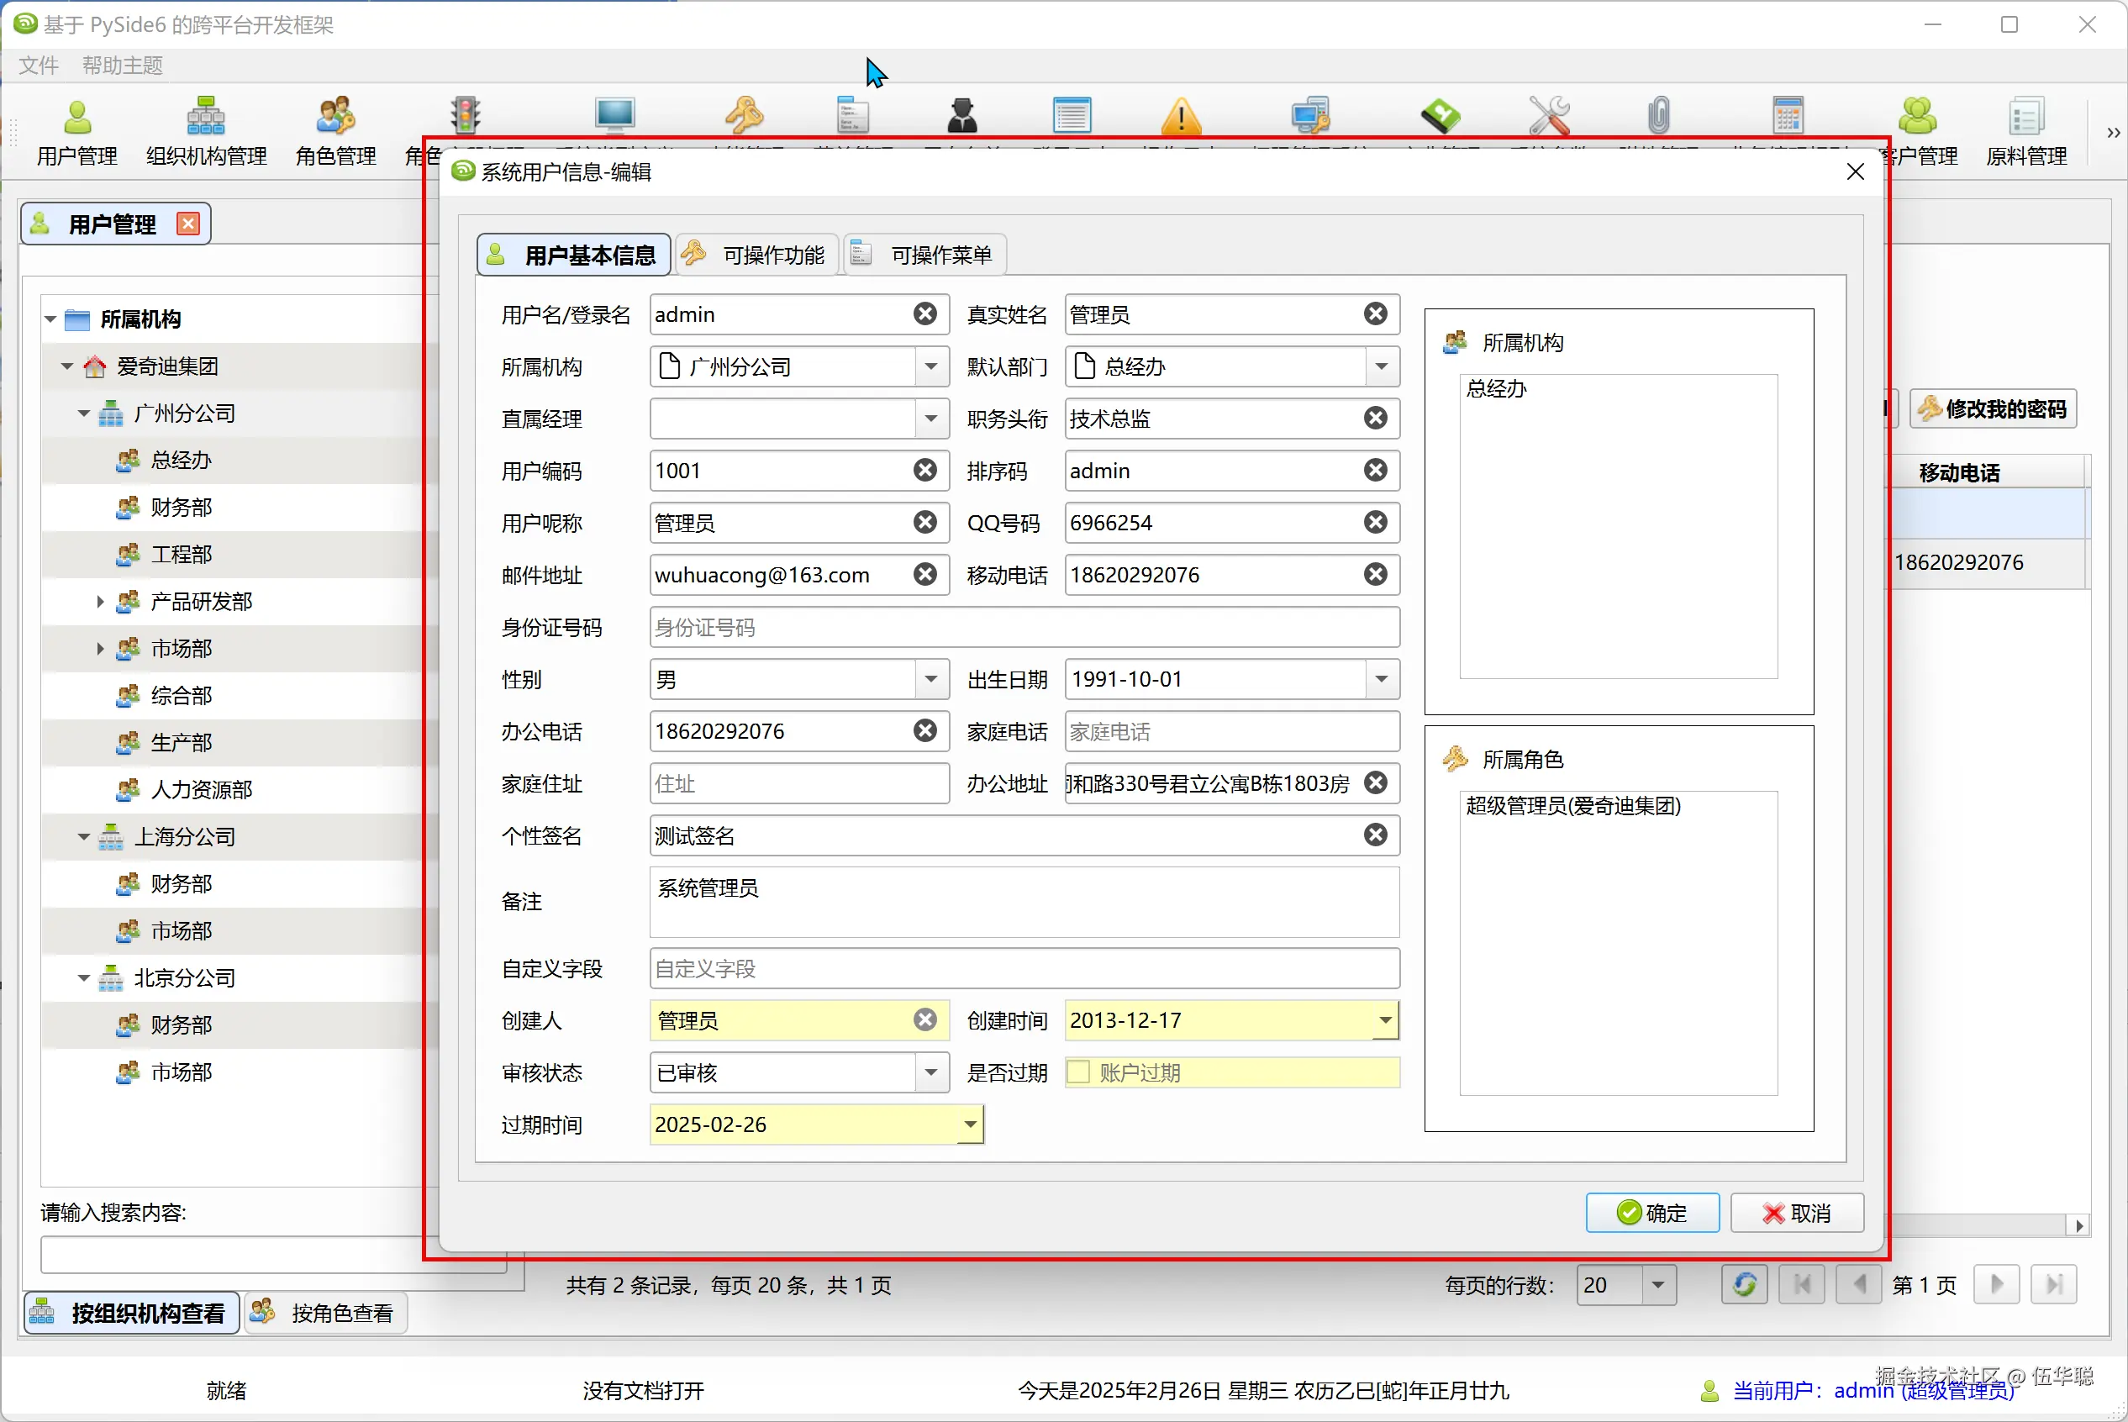Open the 文件 menu
Viewport: 2128px width, 1422px height.
[x=38, y=66]
